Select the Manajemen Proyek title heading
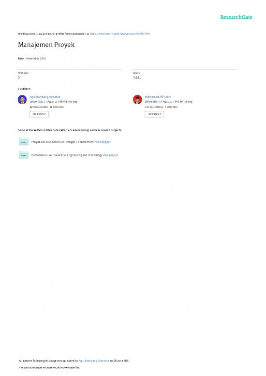Image resolution: width=266 pixels, height=376 pixels. pyautogui.click(x=46, y=45)
